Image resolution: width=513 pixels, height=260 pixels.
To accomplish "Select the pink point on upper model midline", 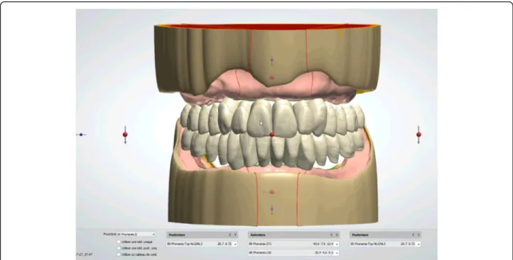I will click(272, 77).
